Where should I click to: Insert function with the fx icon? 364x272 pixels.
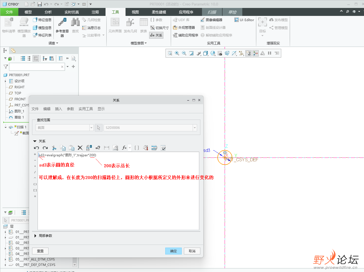124,148
